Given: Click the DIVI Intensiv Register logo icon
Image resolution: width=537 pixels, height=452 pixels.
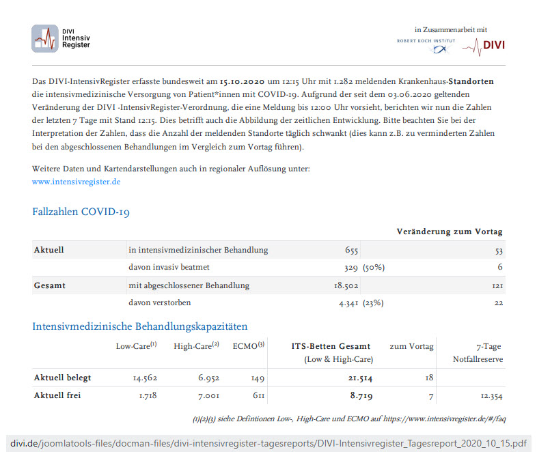Looking at the screenshot, I should (45, 39).
